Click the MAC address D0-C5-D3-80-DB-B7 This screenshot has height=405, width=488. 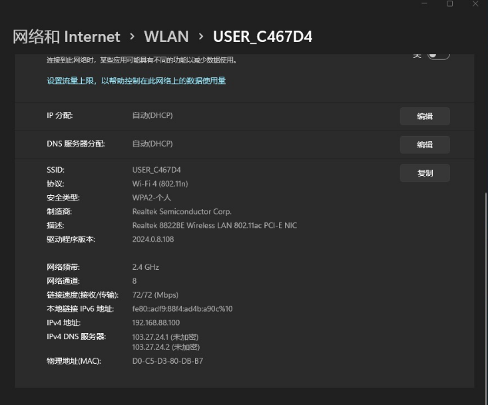pos(168,361)
